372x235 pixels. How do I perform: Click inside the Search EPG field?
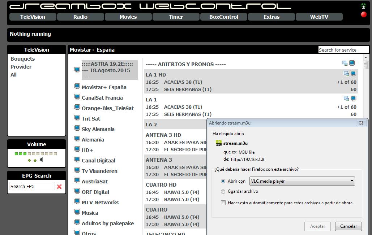pyautogui.click(x=32, y=186)
